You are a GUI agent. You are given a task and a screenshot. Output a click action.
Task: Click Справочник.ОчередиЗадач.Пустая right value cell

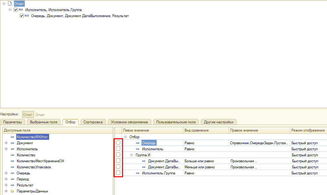coord(259,143)
